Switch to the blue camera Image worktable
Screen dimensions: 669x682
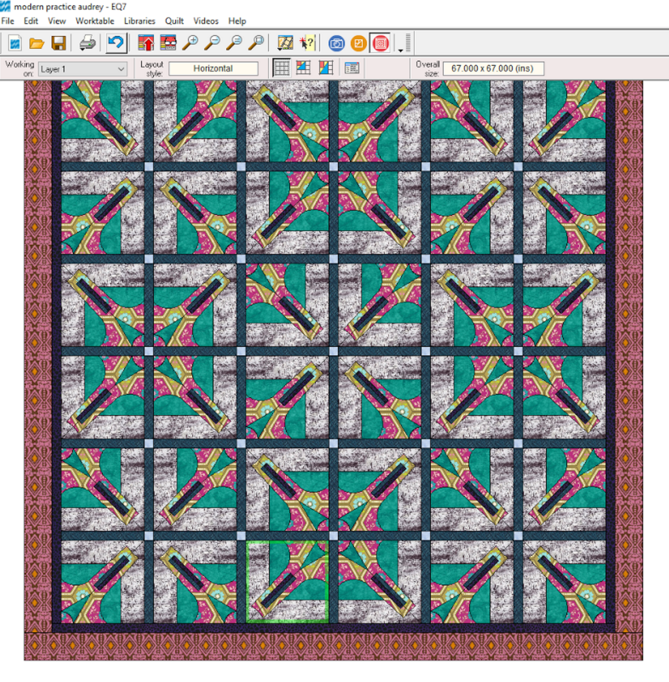pyautogui.click(x=337, y=44)
